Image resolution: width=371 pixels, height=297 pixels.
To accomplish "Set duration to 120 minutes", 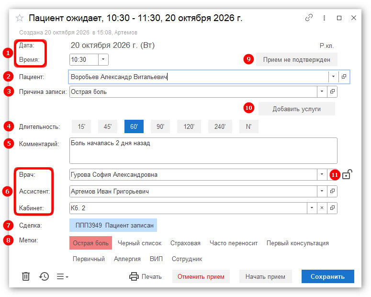I will pyautogui.click(x=189, y=126).
